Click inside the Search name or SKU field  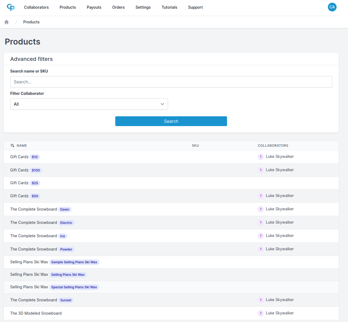point(171,82)
